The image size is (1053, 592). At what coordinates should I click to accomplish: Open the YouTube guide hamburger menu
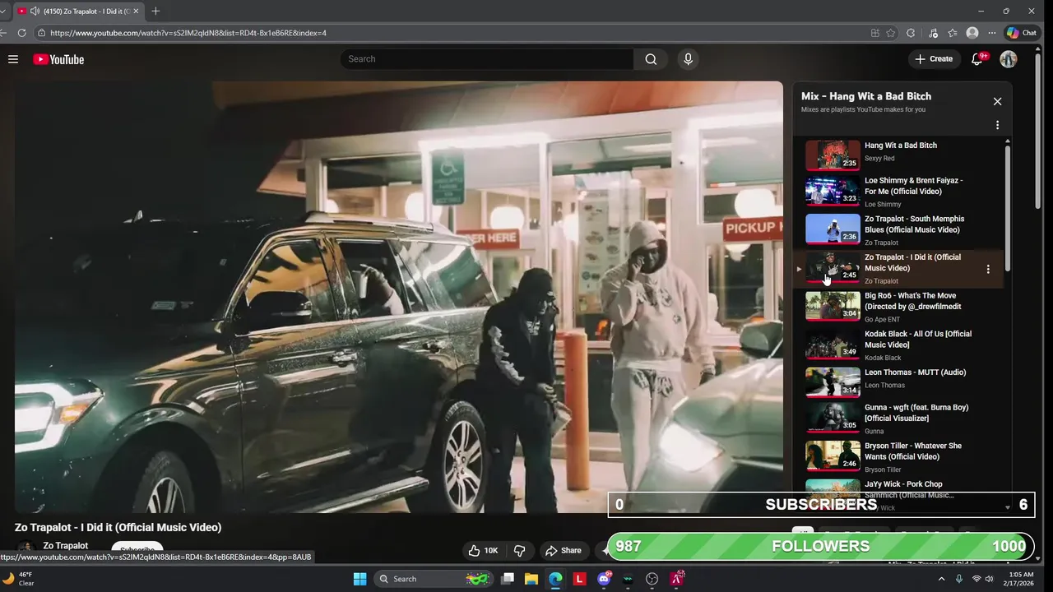pos(13,59)
